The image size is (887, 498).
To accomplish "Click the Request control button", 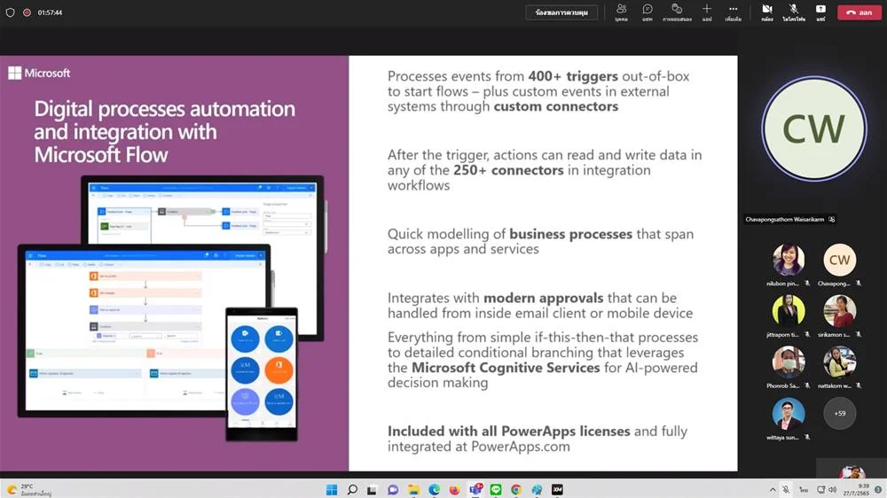I will pos(561,12).
